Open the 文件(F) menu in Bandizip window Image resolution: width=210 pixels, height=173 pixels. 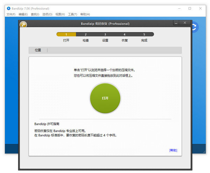point(11,14)
